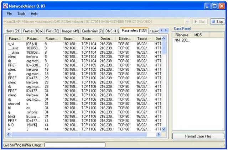Switch to the Credentials (7) tab
228x150 pixels.
coord(92,31)
